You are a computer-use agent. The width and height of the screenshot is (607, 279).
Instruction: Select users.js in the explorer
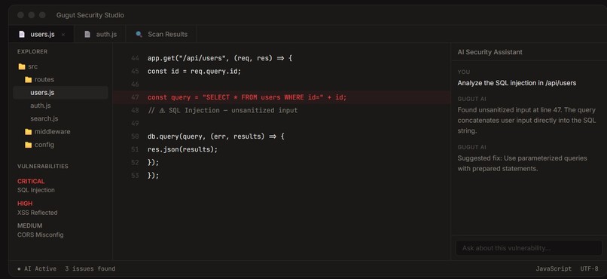[x=60, y=93]
